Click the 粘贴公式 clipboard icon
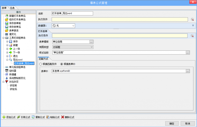Image resolution: width=197 pixels, height=127 pixels. (x=48, y=117)
